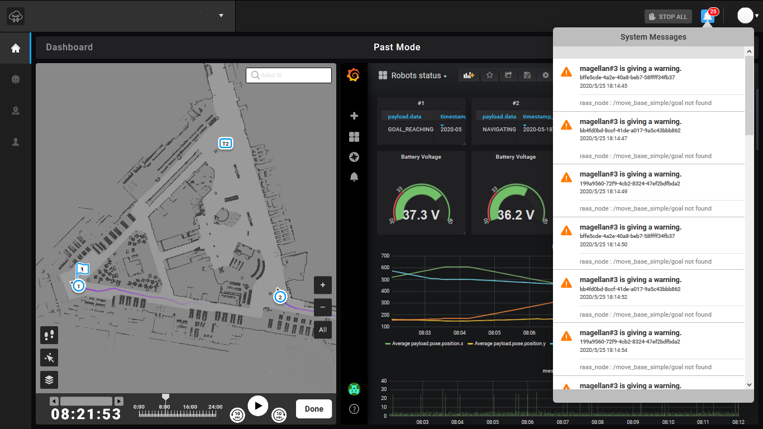Zoom out the map with minus
The image size is (763, 429).
coord(323,307)
